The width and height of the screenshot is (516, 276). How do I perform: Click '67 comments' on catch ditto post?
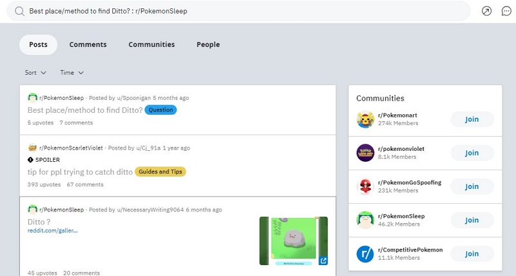point(85,184)
